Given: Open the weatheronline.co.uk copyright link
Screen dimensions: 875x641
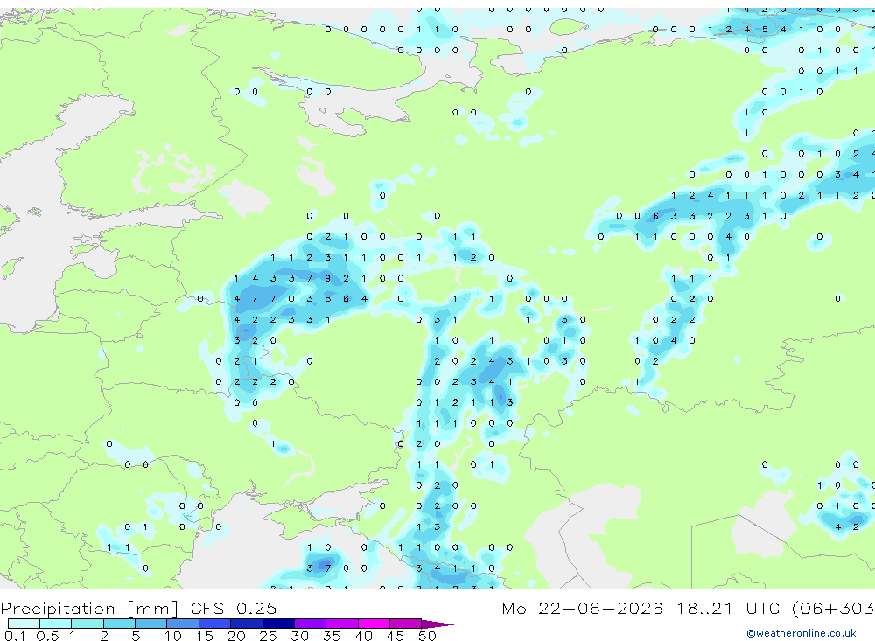Looking at the screenshot, I should (x=801, y=633).
